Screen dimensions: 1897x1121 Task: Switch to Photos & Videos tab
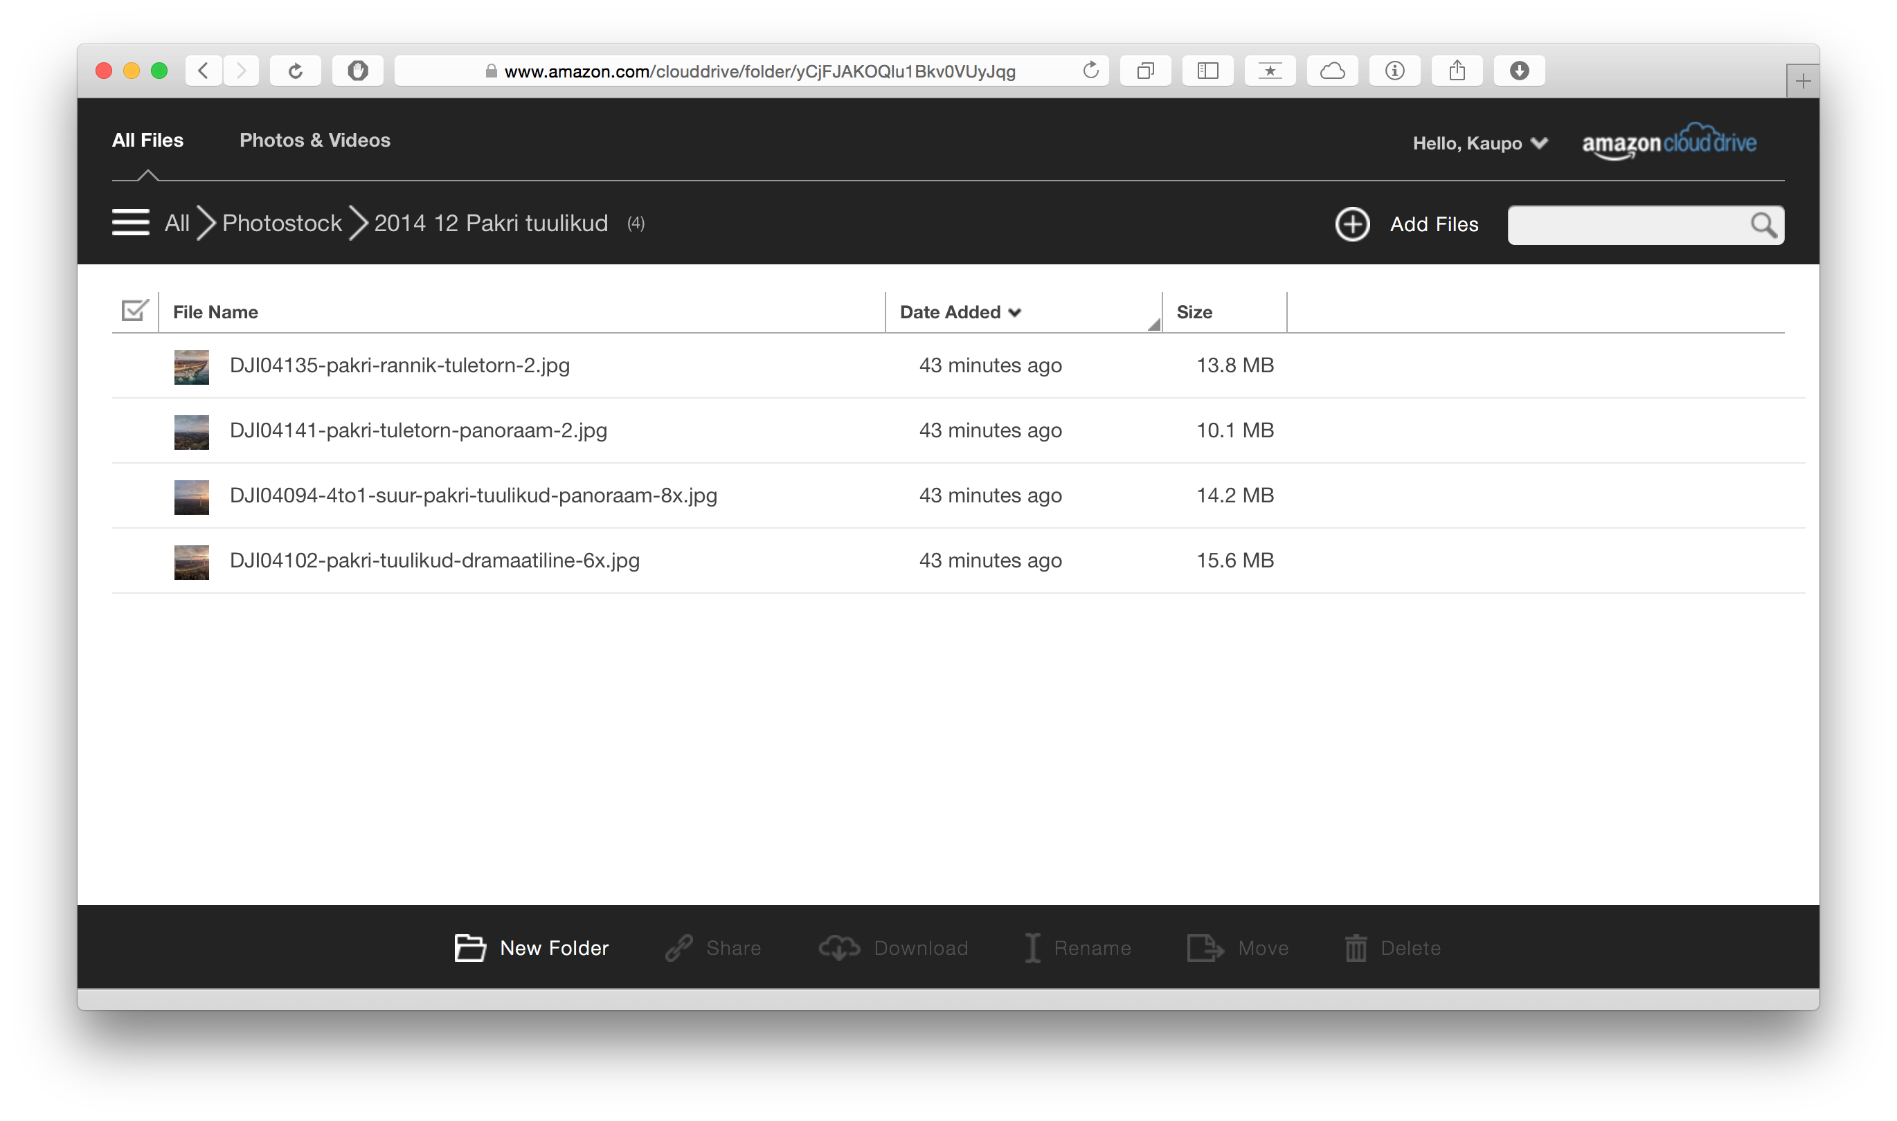coord(314,140)
